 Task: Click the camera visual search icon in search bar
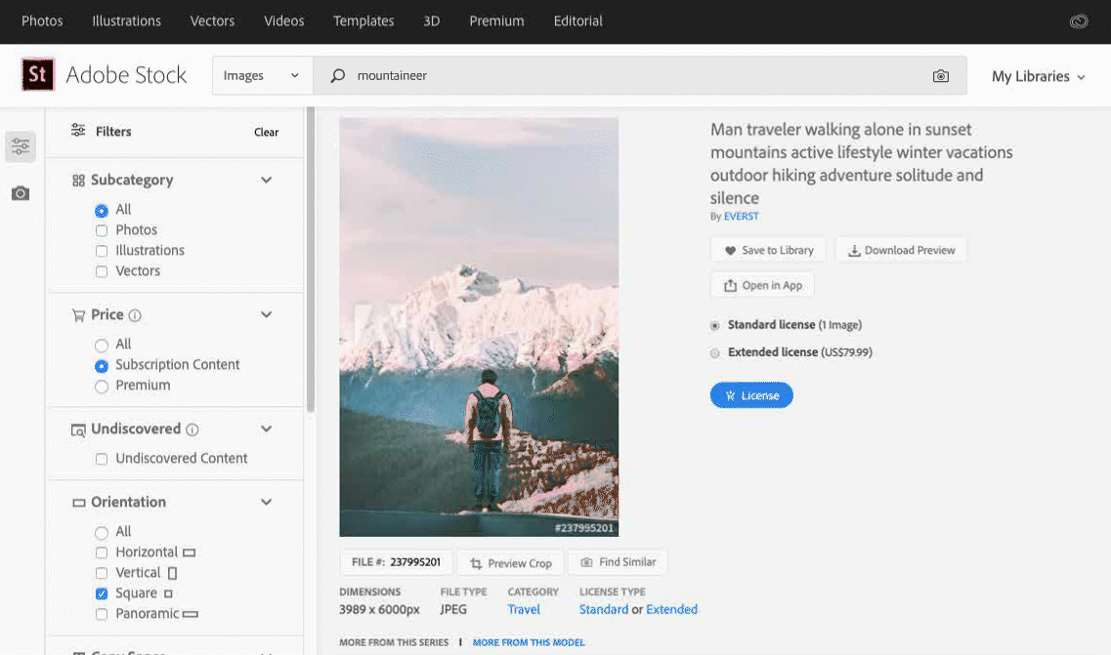point(940,76)
